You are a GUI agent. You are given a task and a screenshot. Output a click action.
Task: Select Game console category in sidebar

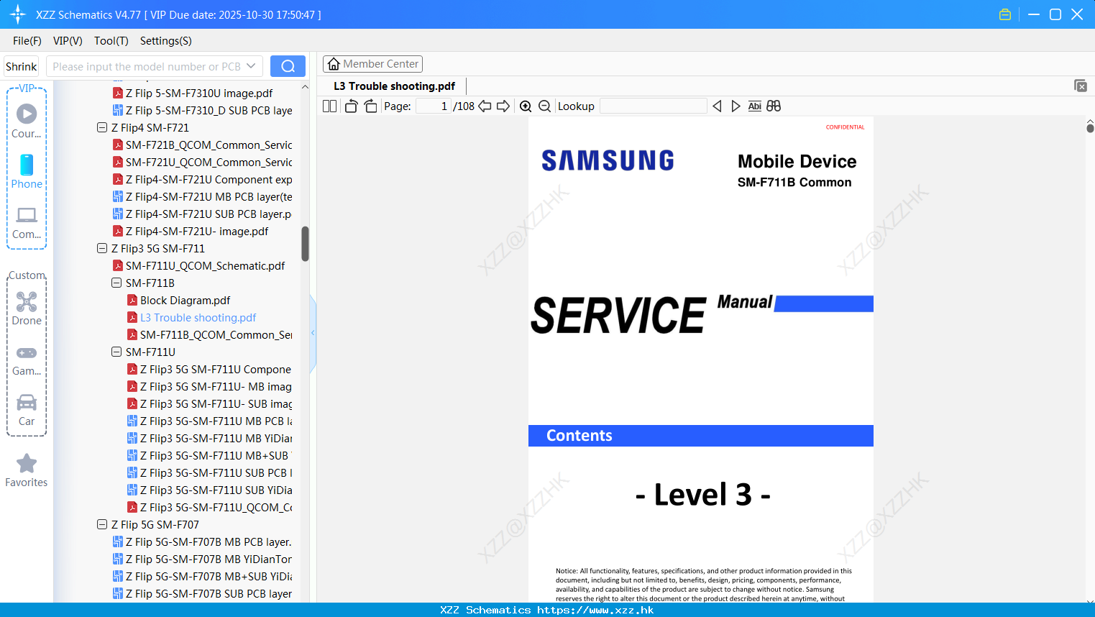point(27,360)
